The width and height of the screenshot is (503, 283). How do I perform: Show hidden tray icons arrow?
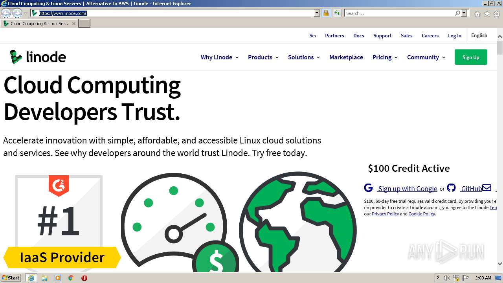click(438, 277)
